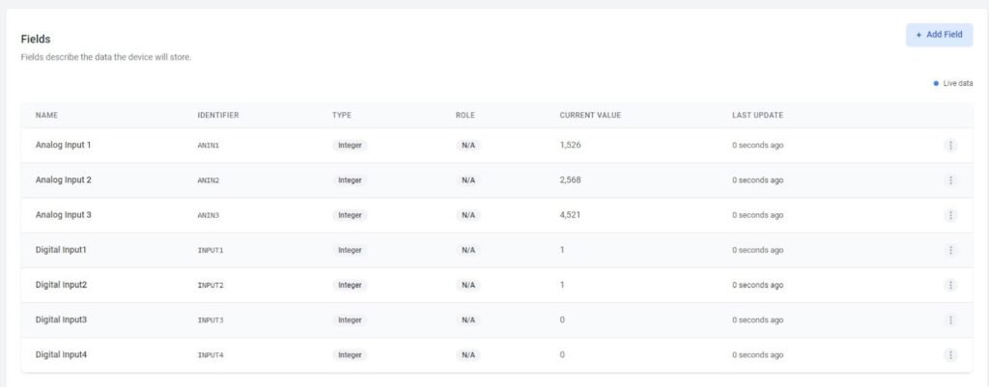Click the TYPE column header
This screenshot has width=989, height=387.
point(341,116)
